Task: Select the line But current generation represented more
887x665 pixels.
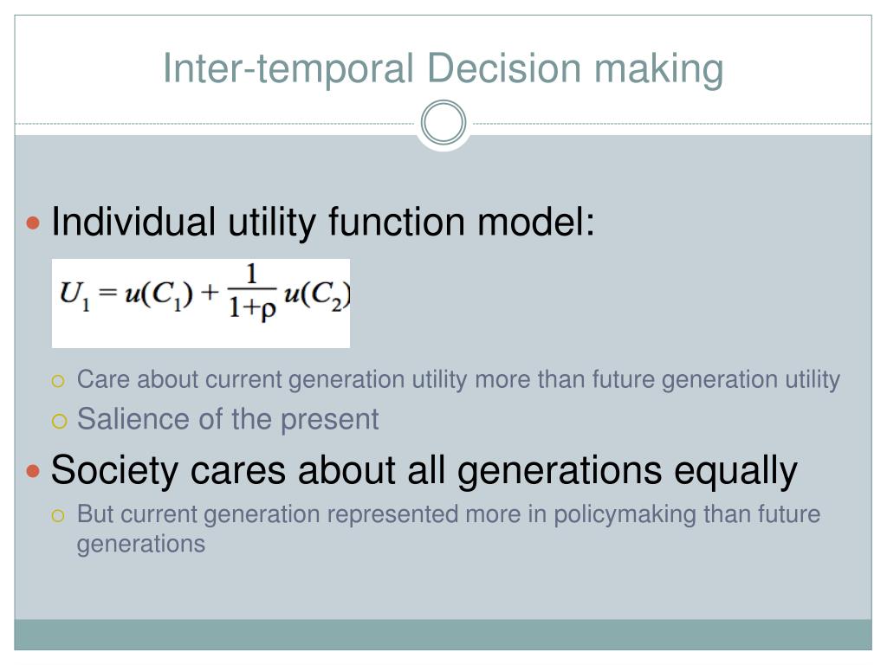Action: (449, 514)
